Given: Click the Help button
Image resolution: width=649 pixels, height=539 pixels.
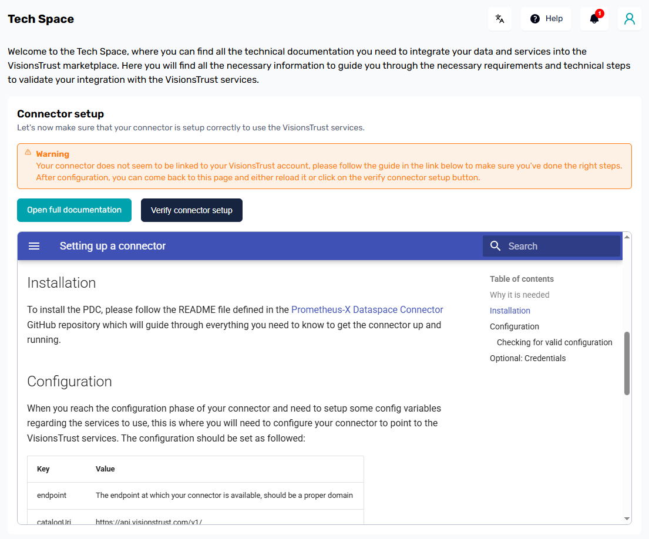Looking at the screenshot, I should click(x=546, y=19).
